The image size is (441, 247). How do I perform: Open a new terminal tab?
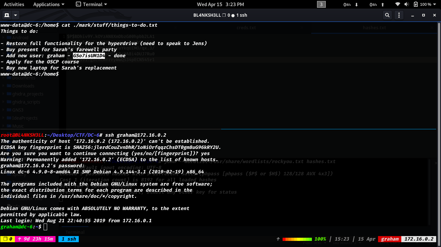(6, 15)
